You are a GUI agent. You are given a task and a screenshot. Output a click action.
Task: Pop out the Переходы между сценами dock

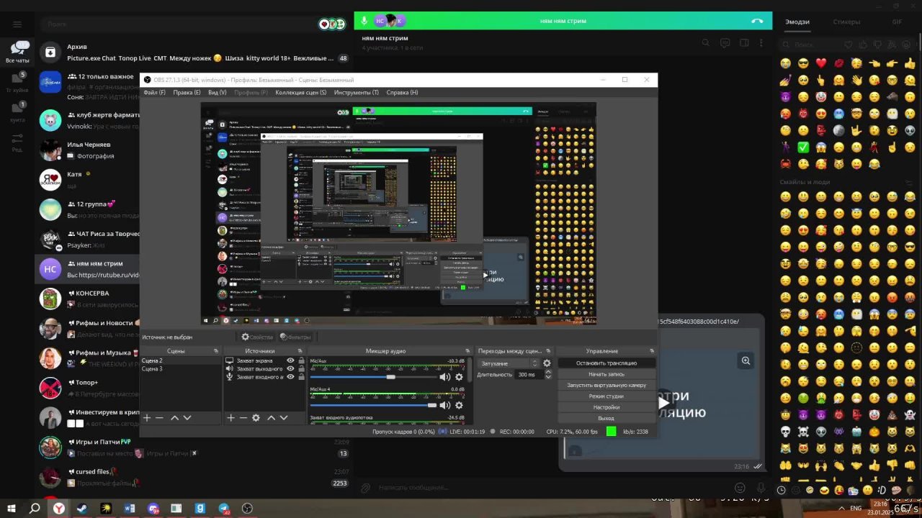click(x=548, y=351)
